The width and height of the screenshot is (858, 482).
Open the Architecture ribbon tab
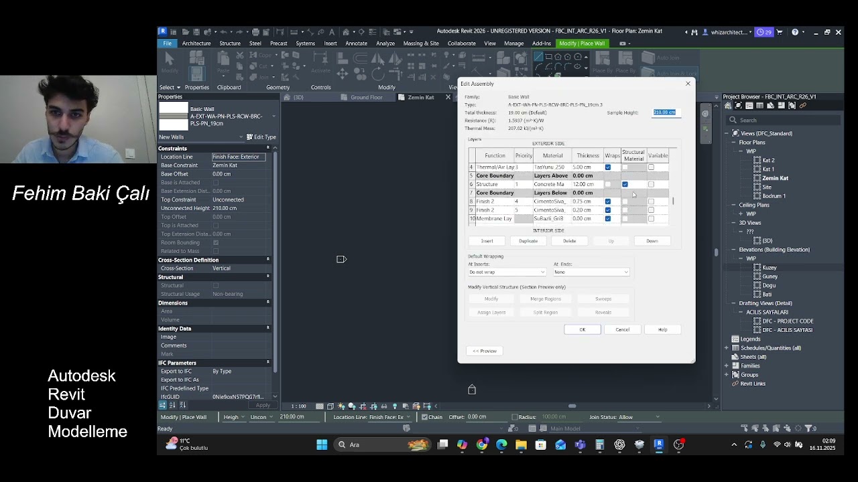tap(196, 44)
